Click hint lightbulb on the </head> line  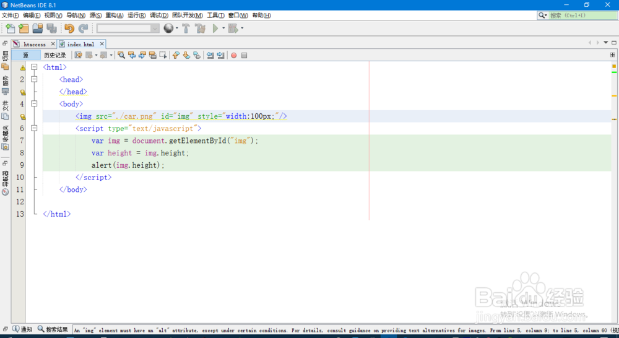click(22, 92)
